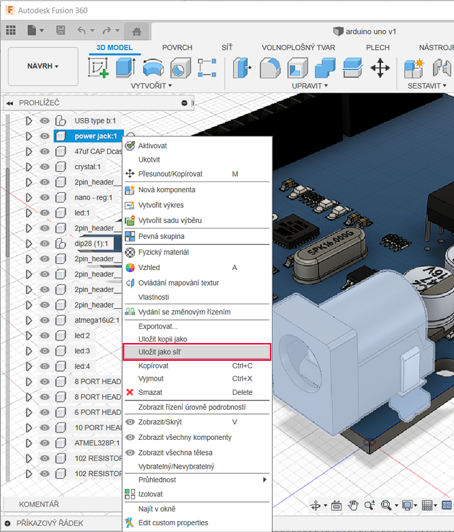
Task: Open the File menu icon
Action: click(32, 31)
